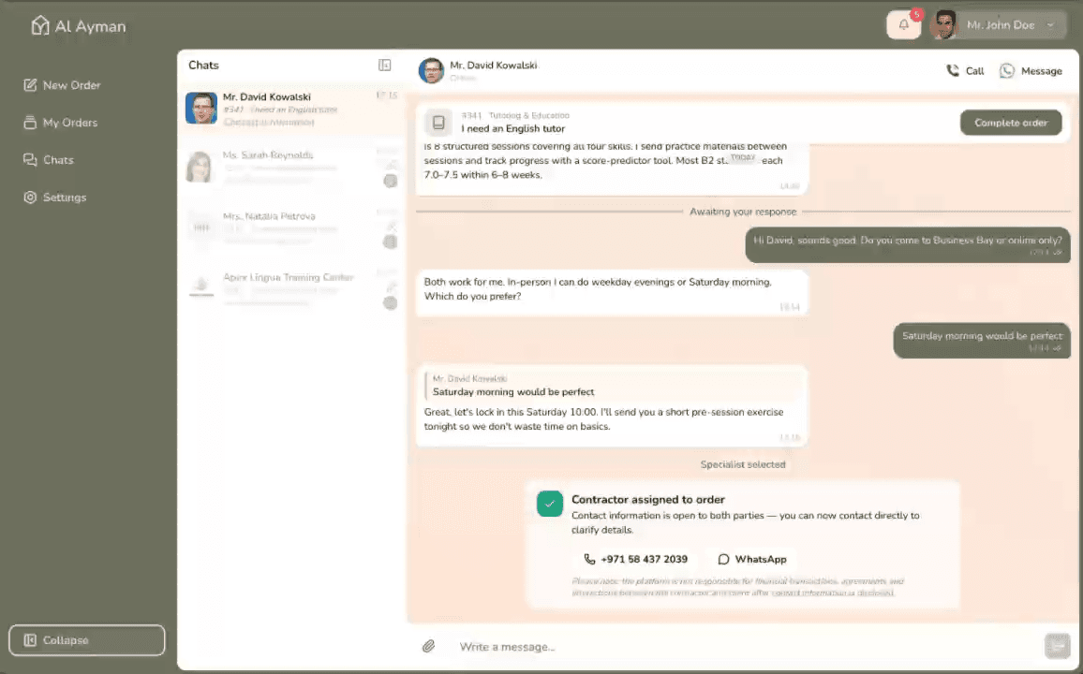Attach a file with paperclip icon
Screen dimensions: 1083x674
pyautogui.click(x=428, y=647)
